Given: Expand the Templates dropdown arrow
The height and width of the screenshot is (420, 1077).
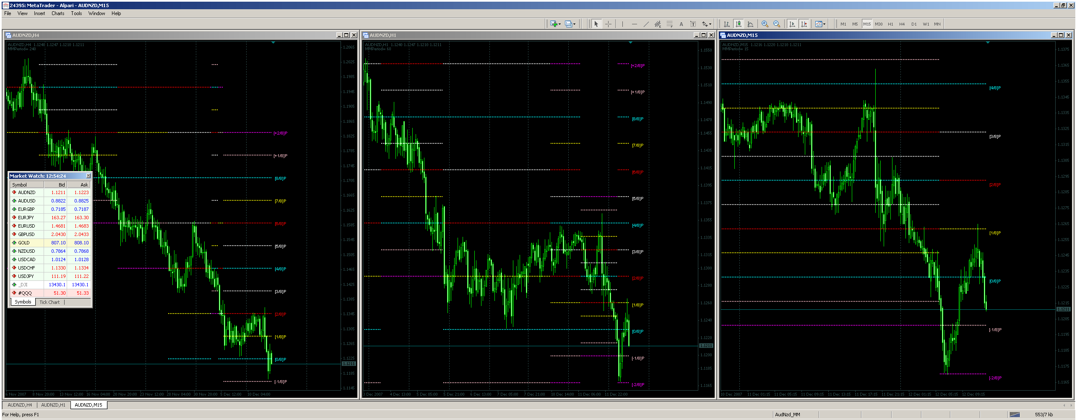Looking at the screenshot, I should click(x=824, y=24).
